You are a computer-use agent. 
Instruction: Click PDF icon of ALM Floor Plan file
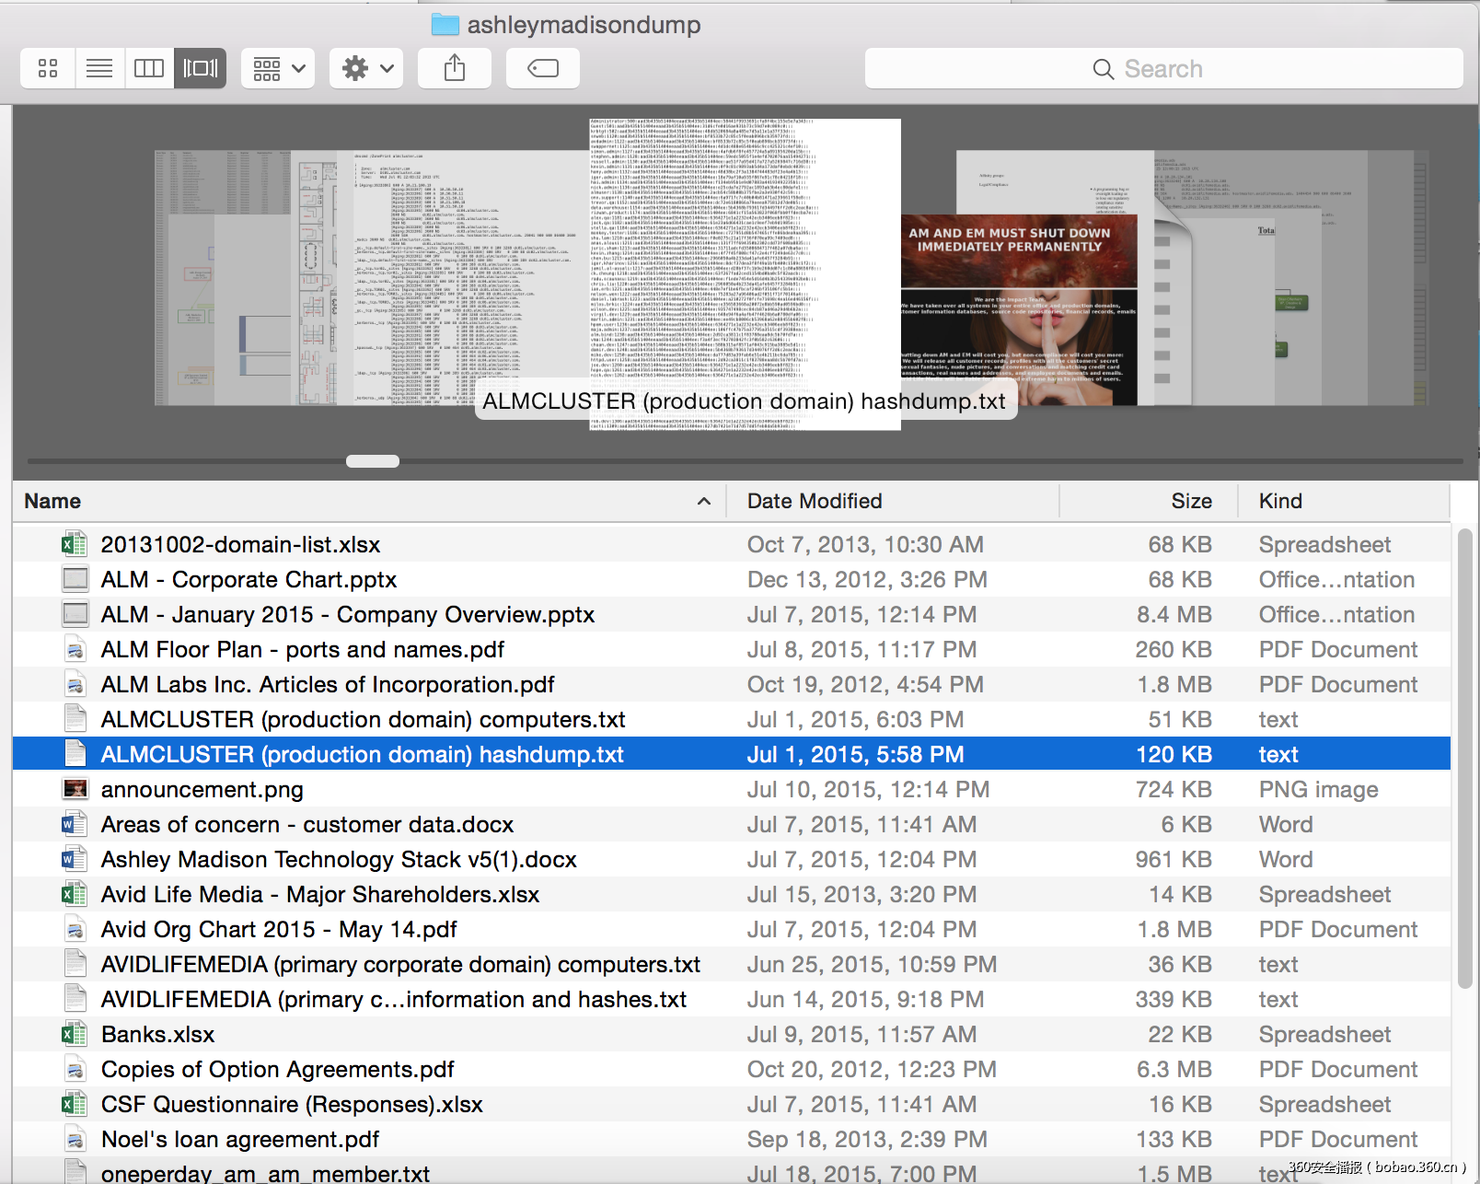pos(75,649)
